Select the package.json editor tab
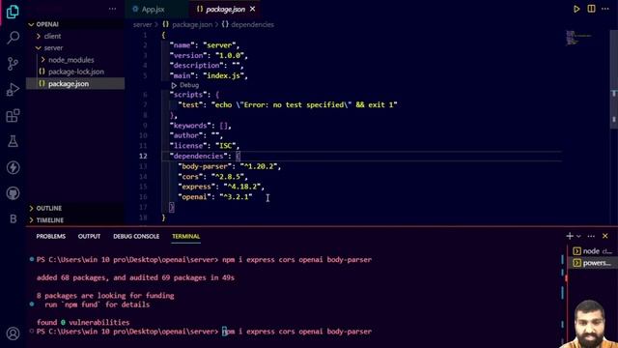 225,9
